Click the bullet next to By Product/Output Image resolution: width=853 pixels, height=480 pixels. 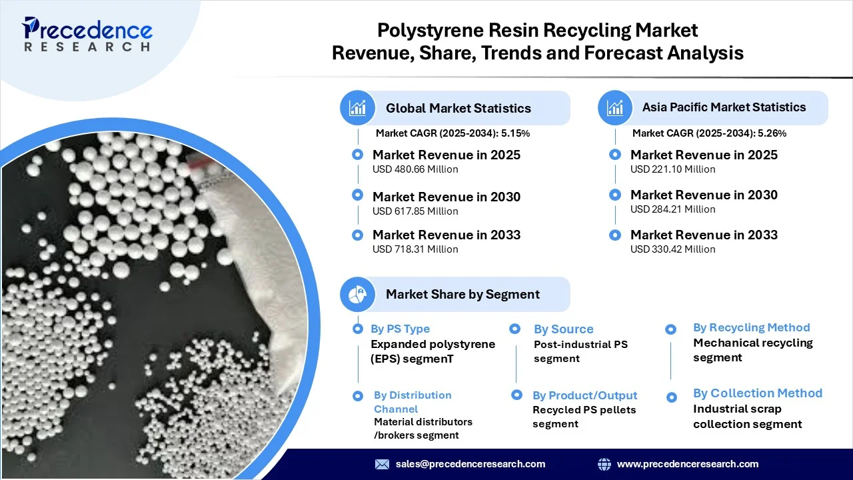pos(516,395)
